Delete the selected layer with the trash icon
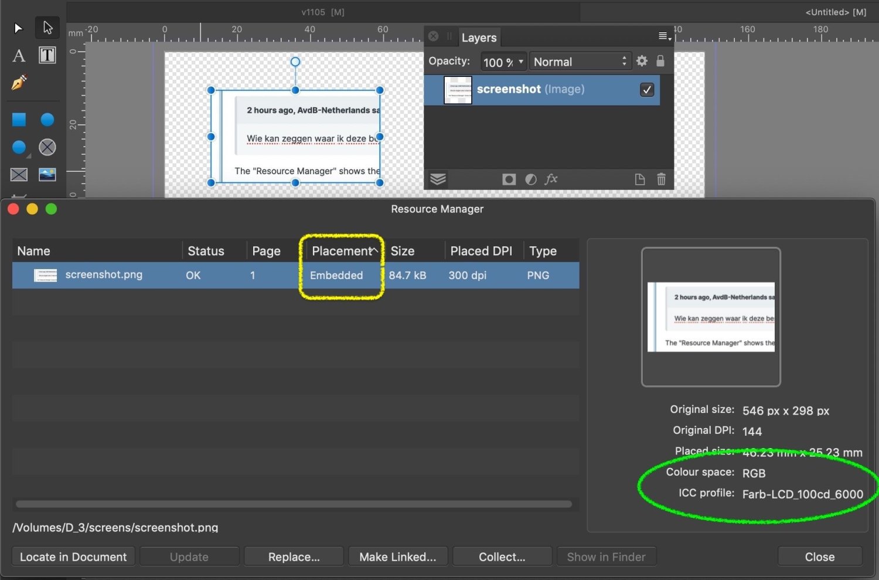 tap(661, 179)
